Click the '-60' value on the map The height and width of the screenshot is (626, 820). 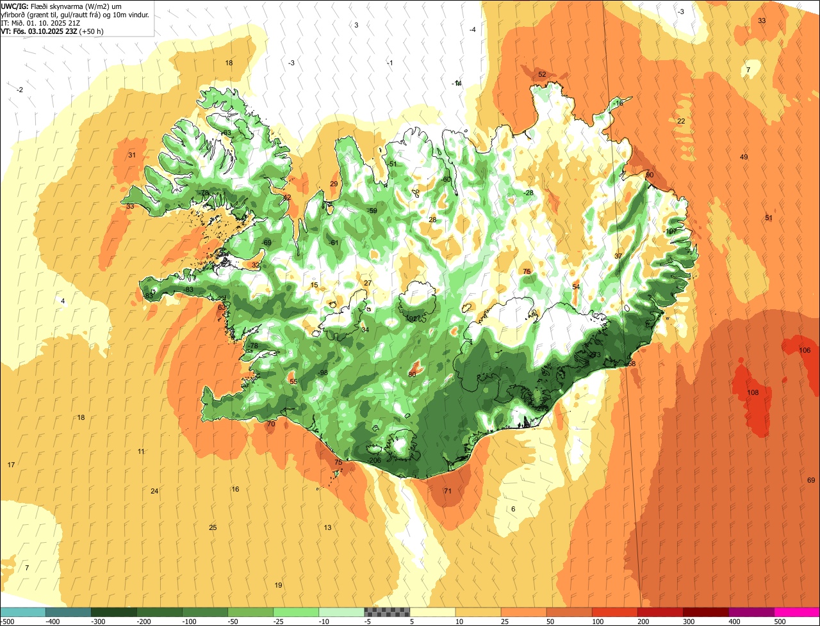447,179
